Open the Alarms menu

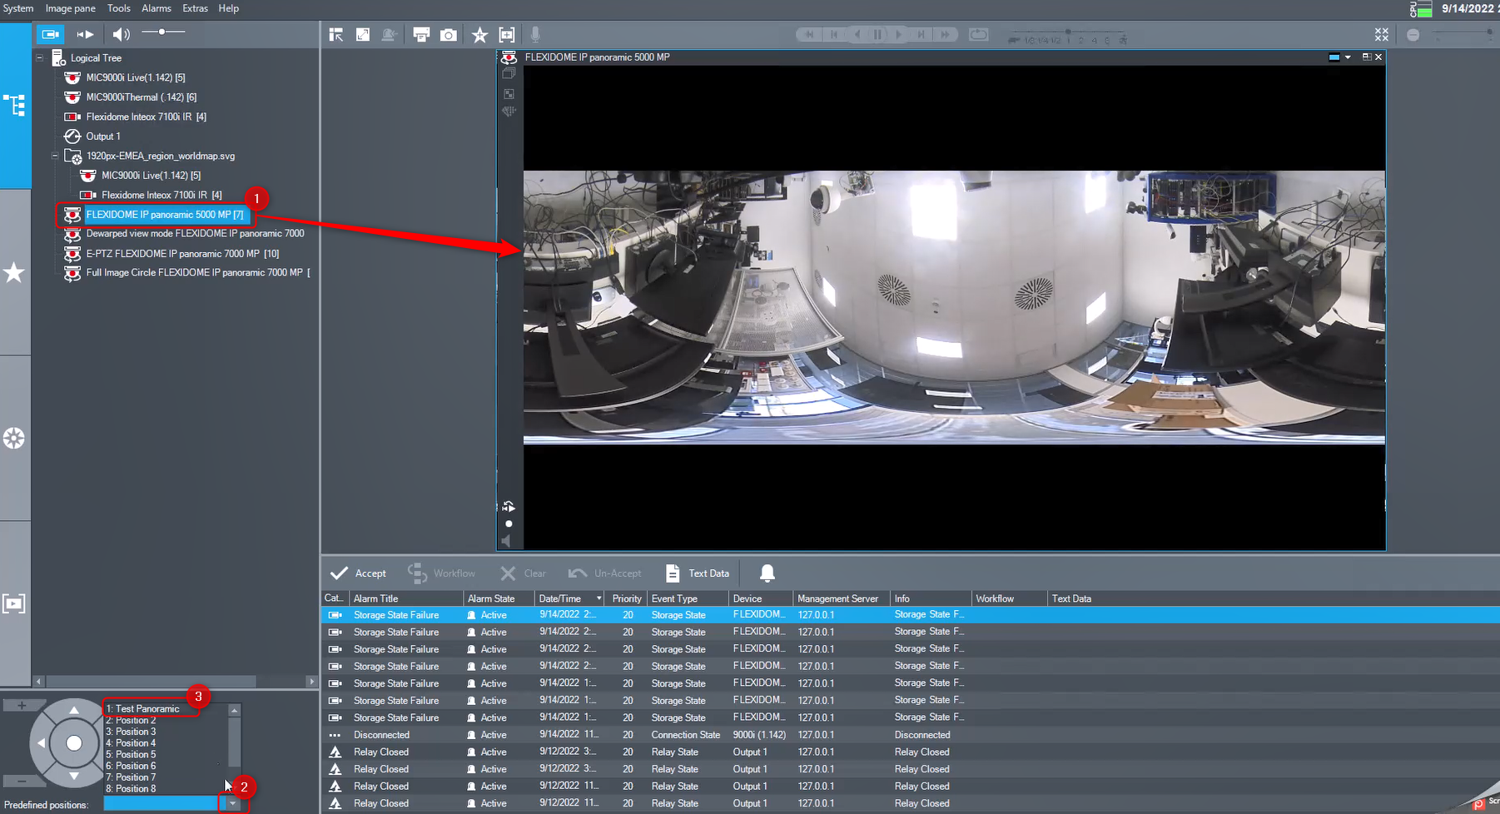[156, 8]
